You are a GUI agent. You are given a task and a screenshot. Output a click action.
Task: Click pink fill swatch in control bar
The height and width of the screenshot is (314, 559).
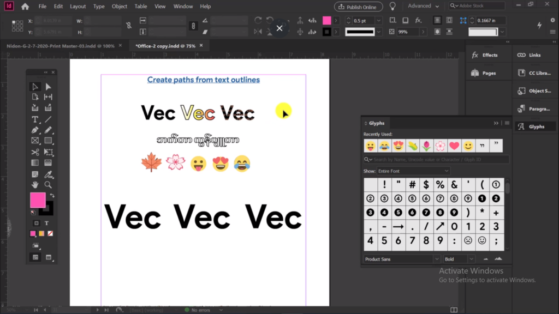[x=326, y=21]
